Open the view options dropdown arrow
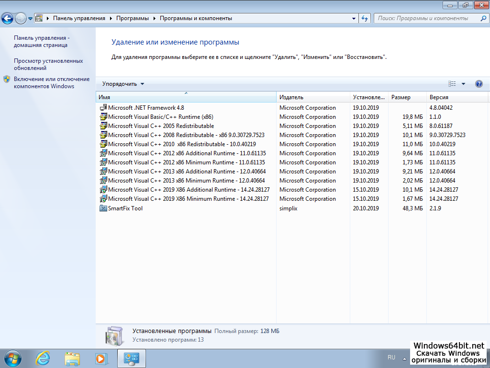The image size is (490, 368). 463,84
